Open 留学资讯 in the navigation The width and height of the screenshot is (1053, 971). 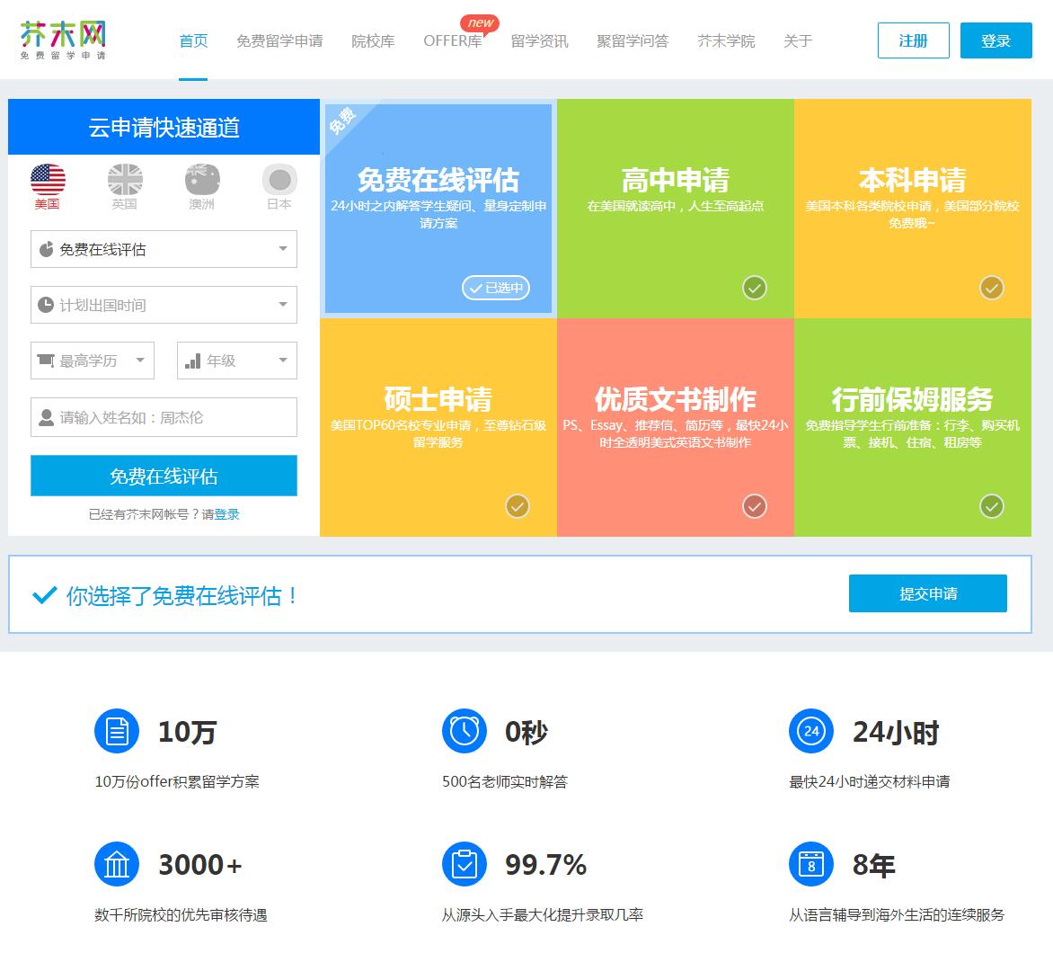point(539,41)
